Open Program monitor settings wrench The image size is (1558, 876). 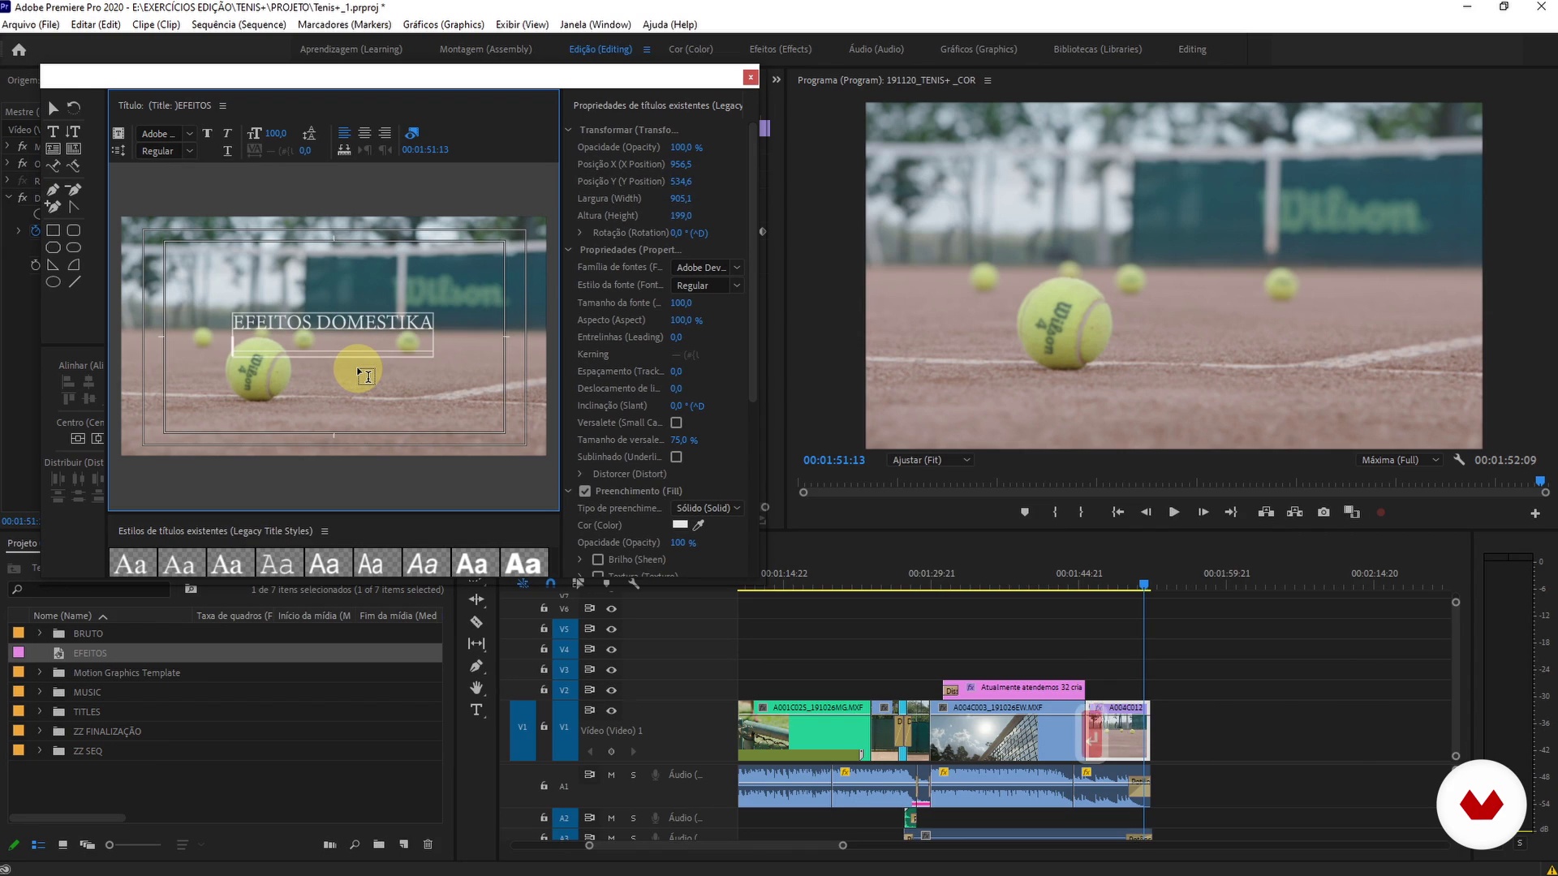point(1458,460)
